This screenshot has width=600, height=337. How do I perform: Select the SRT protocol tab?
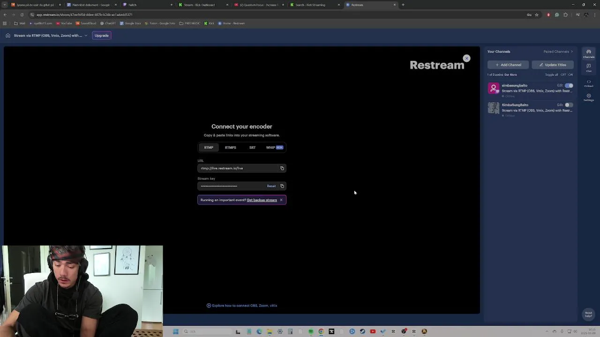pos(252,147)
